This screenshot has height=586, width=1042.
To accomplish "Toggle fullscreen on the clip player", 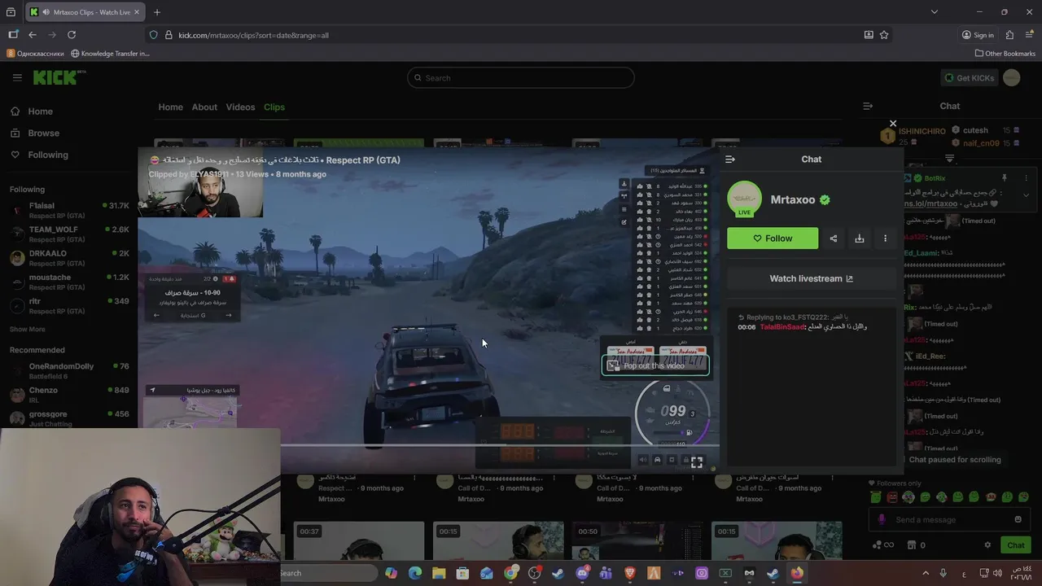I will point(697,461).
